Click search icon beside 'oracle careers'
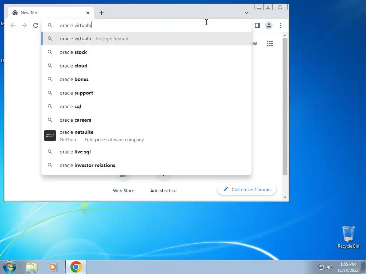366x274 pixels. point(50,120)
